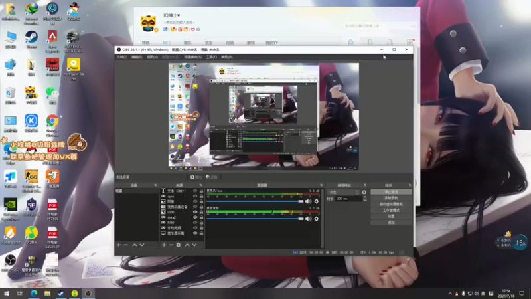Toggle visibility of the 图像 source
531x299 pixels.
pos(195,201)
